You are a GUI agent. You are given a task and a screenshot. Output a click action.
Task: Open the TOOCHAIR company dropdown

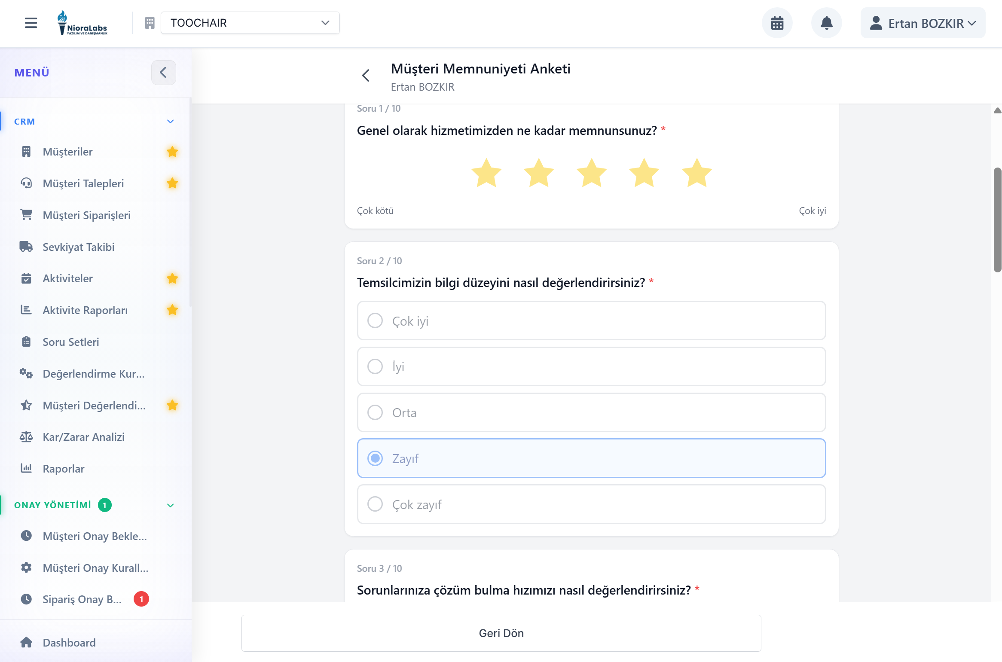pyautogui.click(x=250, y=23)
